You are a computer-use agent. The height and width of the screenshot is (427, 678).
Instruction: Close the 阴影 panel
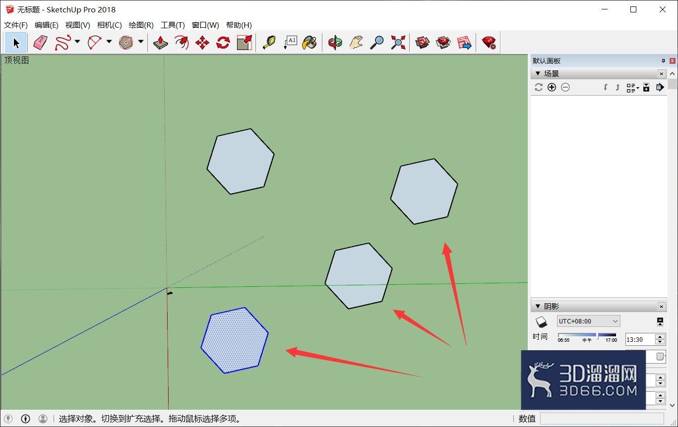(661, 307)
